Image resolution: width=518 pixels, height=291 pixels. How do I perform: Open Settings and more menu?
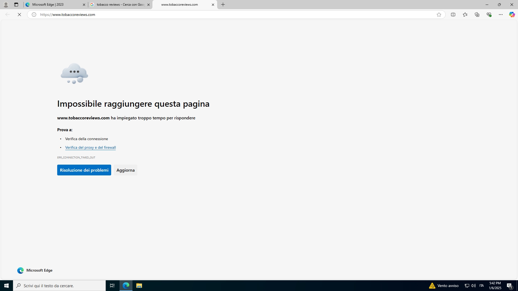[x=501, y=15]
